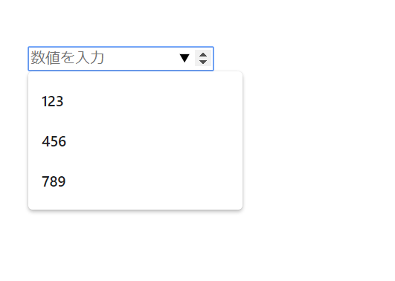This screenshot has height=281, width=395.
Task: Step the number up one increment
Action: click(x=203, y=55)
